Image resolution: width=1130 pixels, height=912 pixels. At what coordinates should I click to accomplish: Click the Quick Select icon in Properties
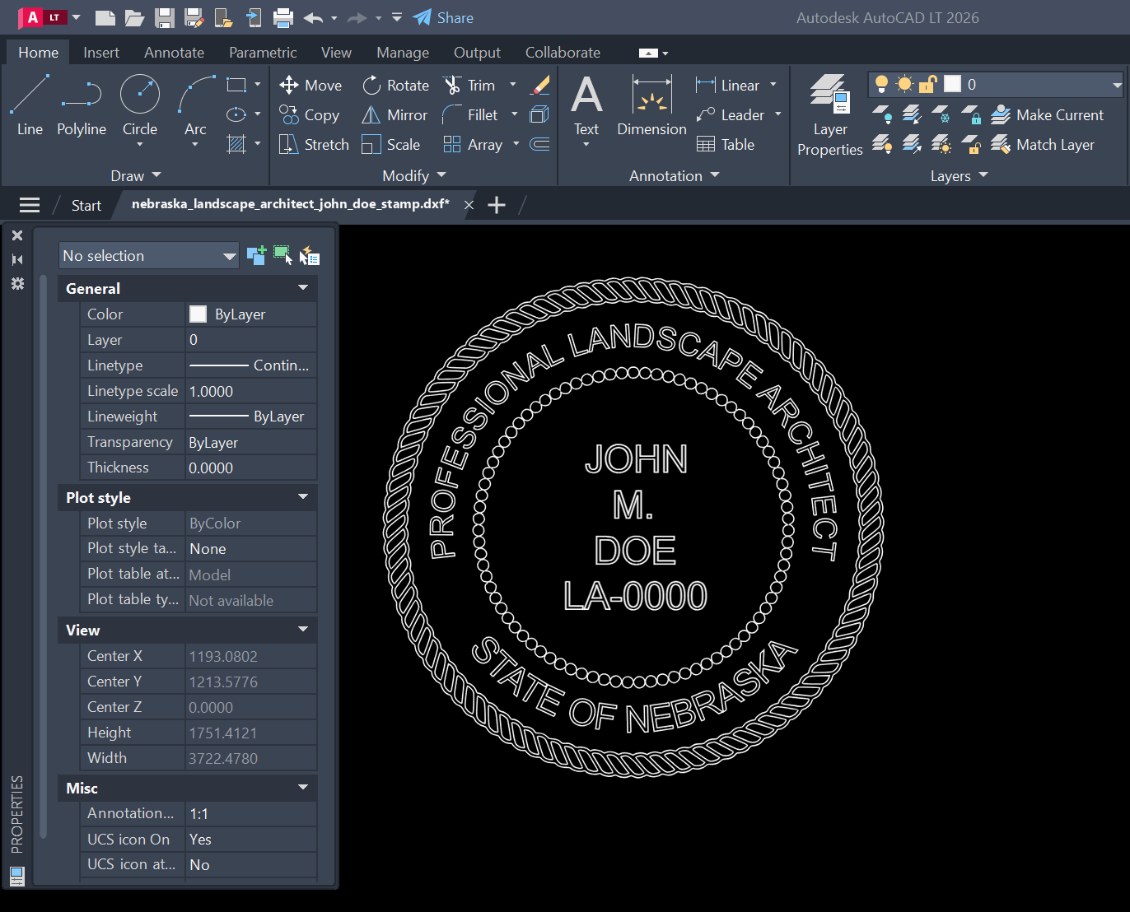[x=309, y=255]
